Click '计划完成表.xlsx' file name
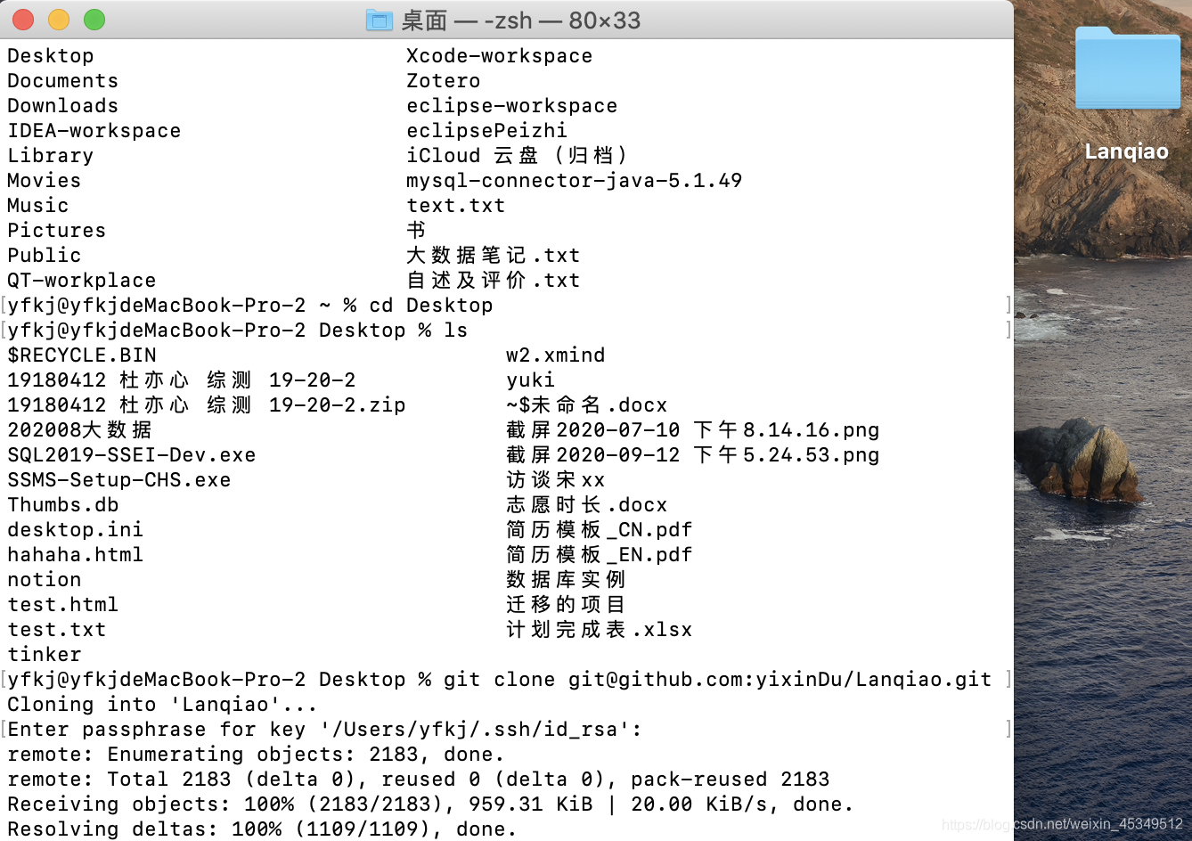Viewport: 1192px width, 841px height. pos(599,629)
